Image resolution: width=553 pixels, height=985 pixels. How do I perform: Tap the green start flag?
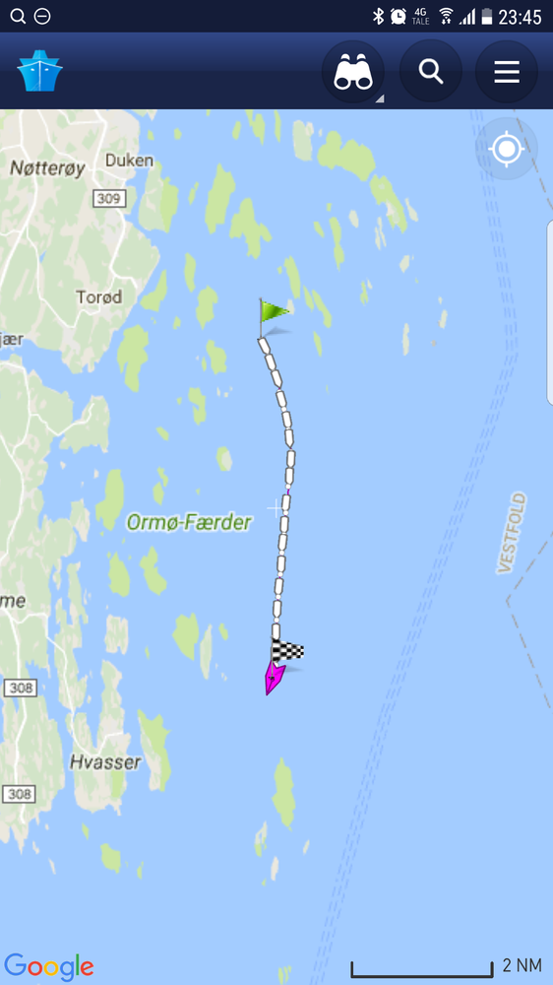click(274, 317)
